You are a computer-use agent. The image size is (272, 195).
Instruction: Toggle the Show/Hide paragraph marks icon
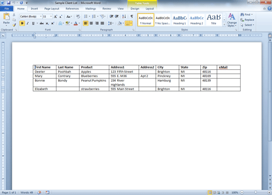coord(132,16)
